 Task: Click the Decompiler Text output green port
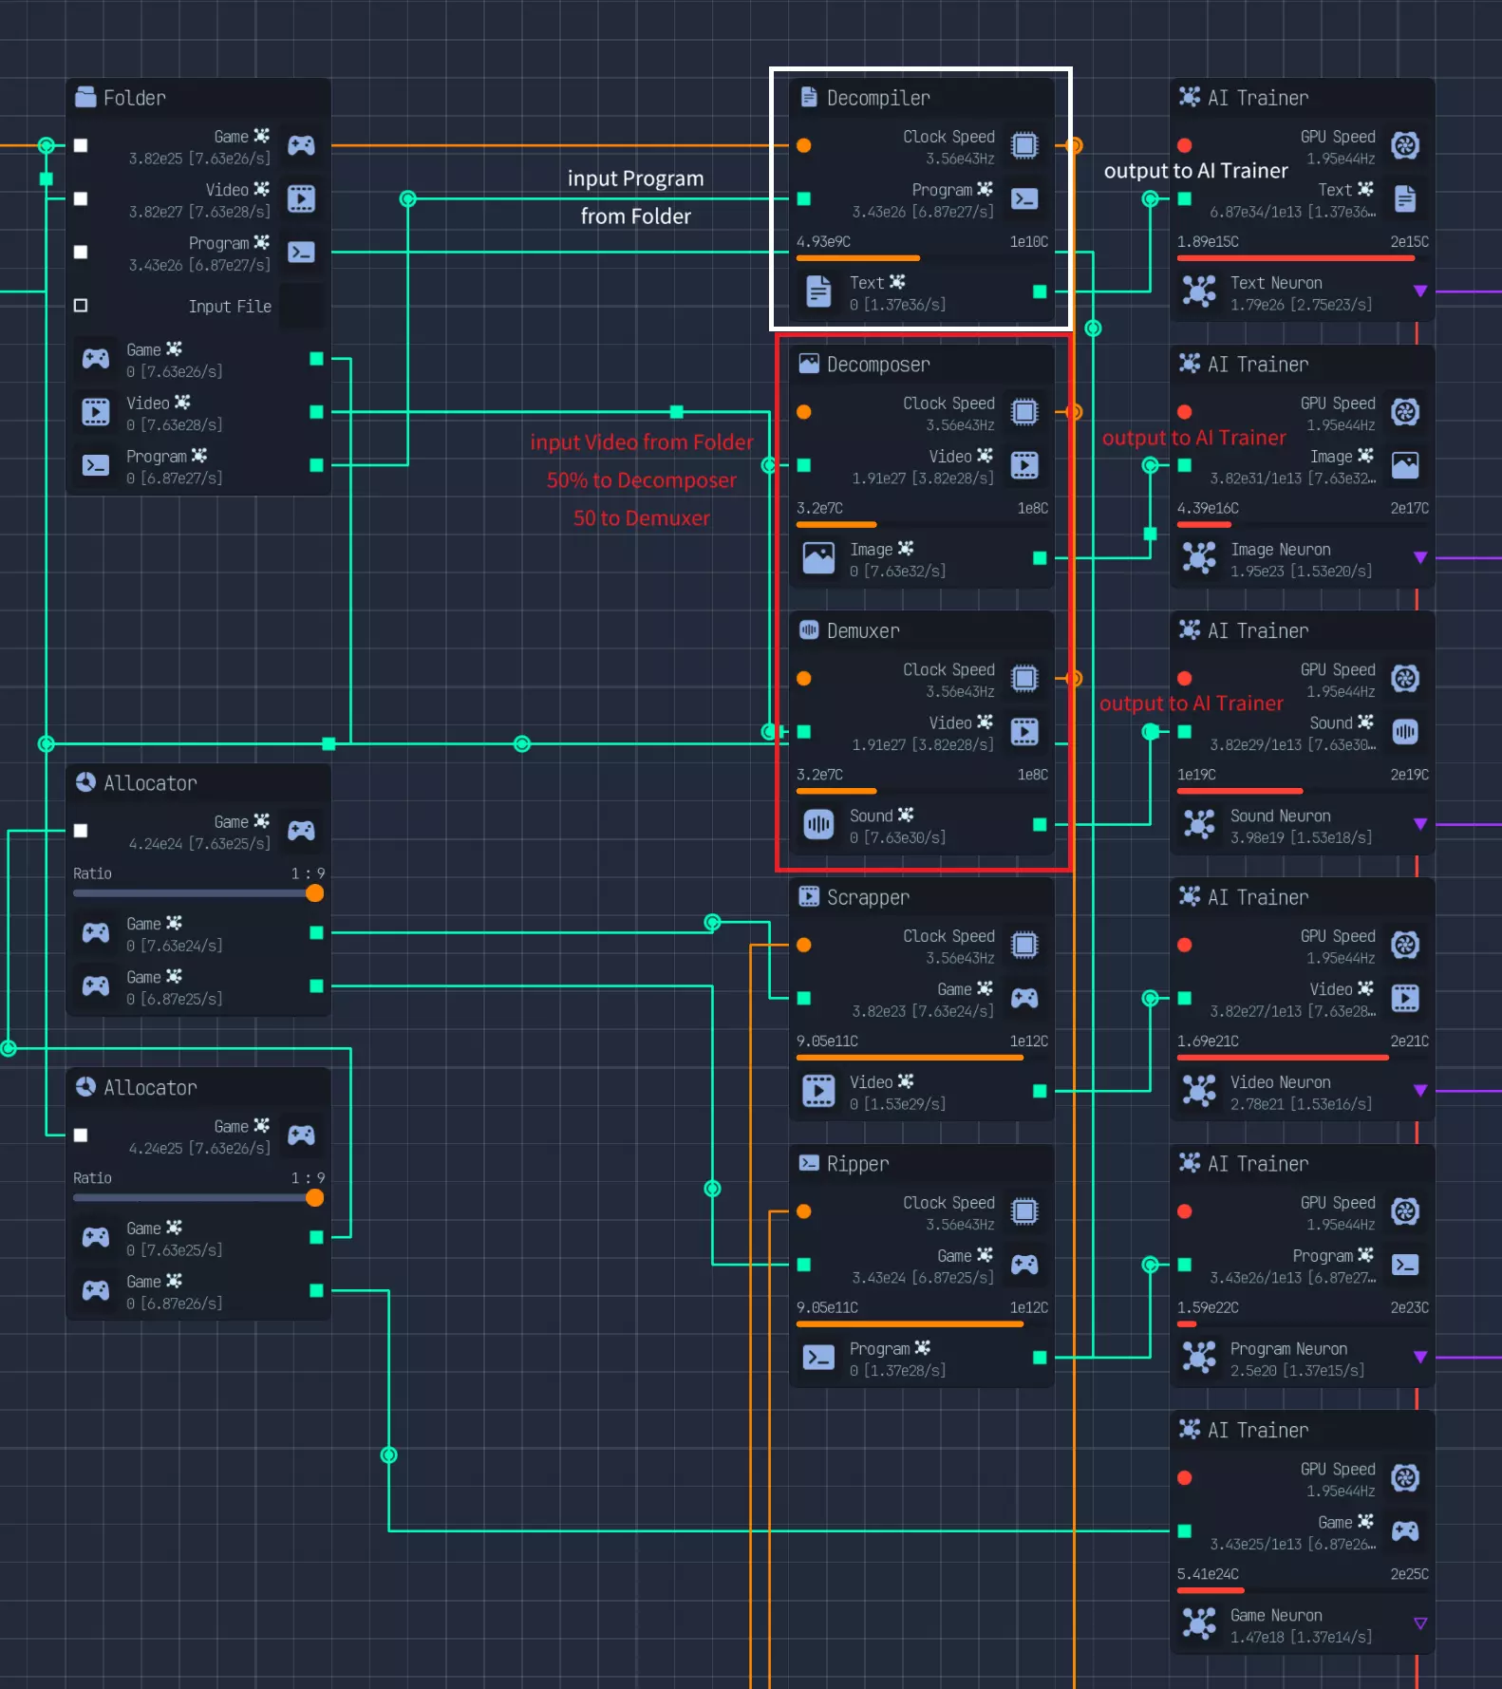coord(1040,291)
